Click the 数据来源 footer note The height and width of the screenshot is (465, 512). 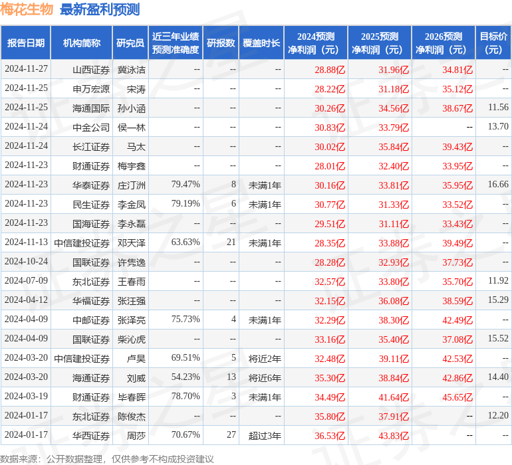click(x=107, y=459)
